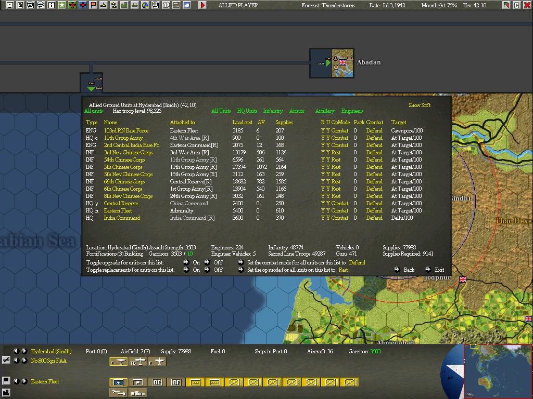
Task: Select the red plane on blue icon
Action: pyautogui.click(x=83, y=5)
